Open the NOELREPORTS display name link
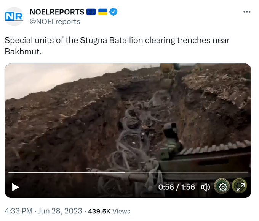The image size is (259, 221). click(57, 12)
